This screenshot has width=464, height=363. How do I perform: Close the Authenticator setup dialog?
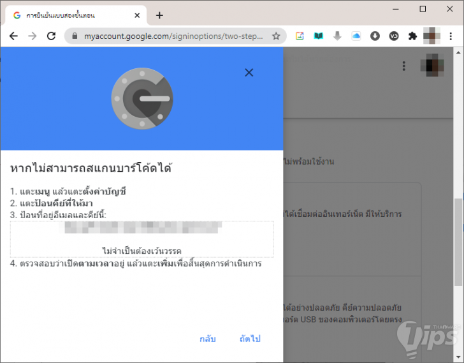[249, 73]
